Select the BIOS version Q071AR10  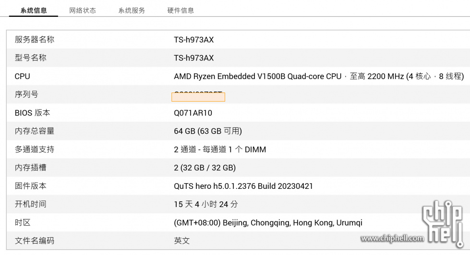[x=193, y=113]
